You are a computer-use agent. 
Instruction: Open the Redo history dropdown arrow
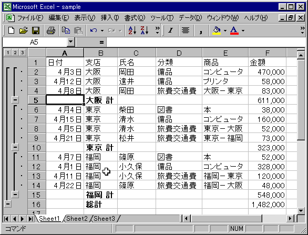coord(120,30)
